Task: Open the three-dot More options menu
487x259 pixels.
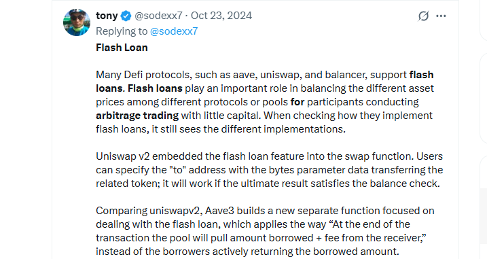Action: point(441,16)
